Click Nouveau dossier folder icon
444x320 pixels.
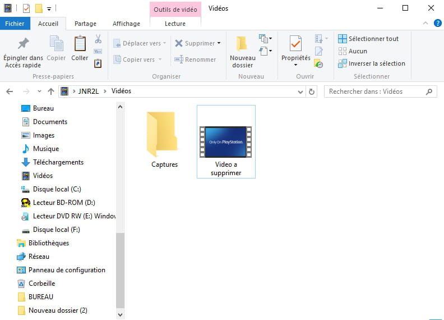[x=242, y=43]
